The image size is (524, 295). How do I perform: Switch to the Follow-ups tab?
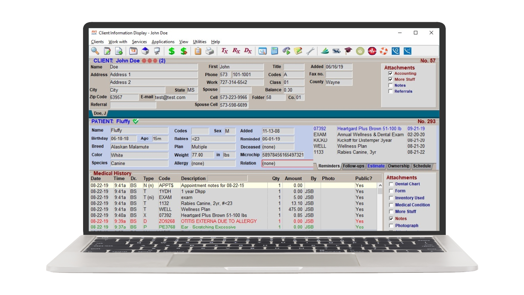pos(353,166)
